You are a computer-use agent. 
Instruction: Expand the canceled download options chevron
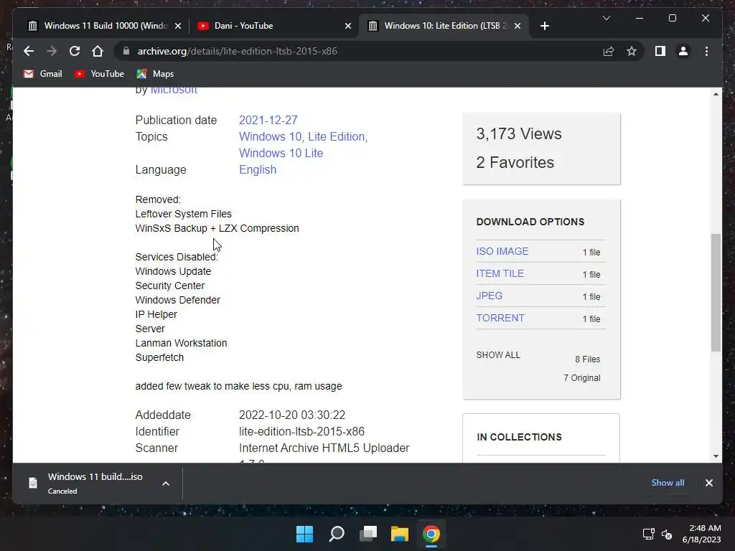(x=166, y=483)
